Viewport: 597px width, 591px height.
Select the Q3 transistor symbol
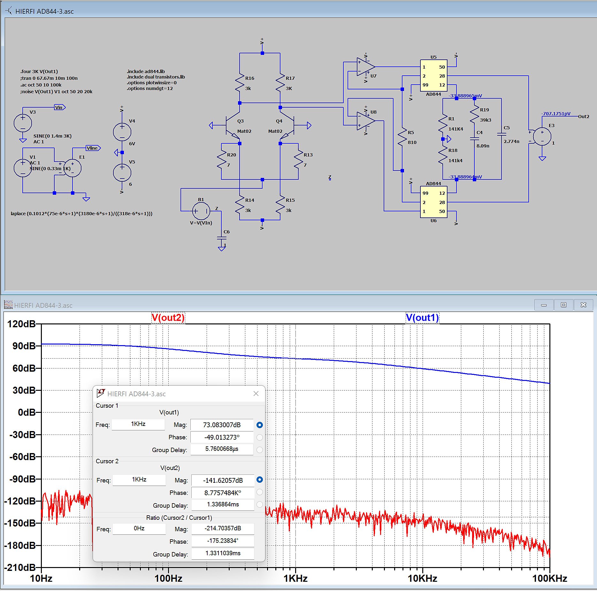(x=233, y=125)
